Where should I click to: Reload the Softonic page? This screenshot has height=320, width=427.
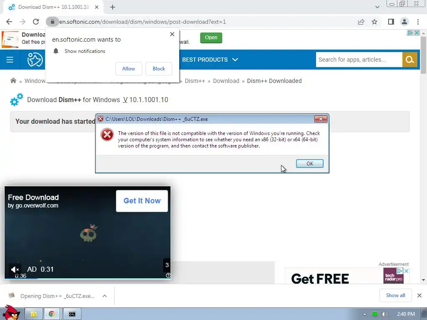(36, 22)
